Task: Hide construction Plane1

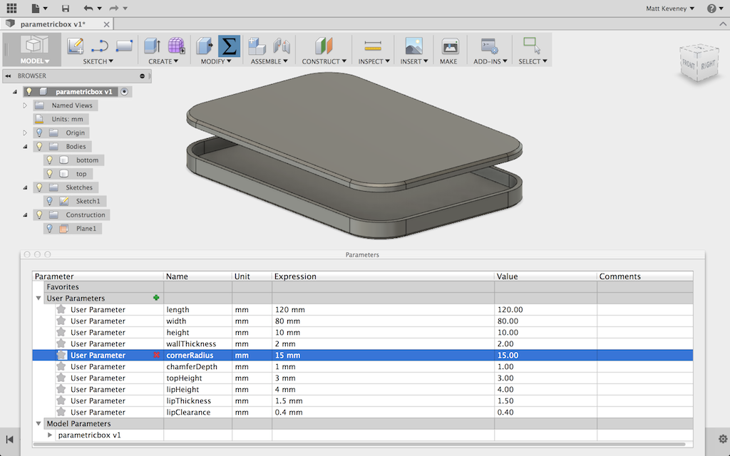Action: [49, 228]
